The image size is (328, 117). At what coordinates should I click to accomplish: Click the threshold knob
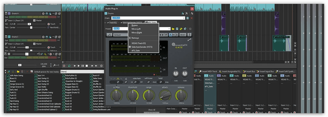pos(133,96)
